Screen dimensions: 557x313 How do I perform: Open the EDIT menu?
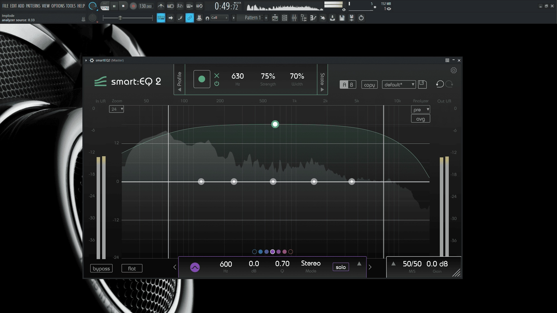click(x=13, y=6)
